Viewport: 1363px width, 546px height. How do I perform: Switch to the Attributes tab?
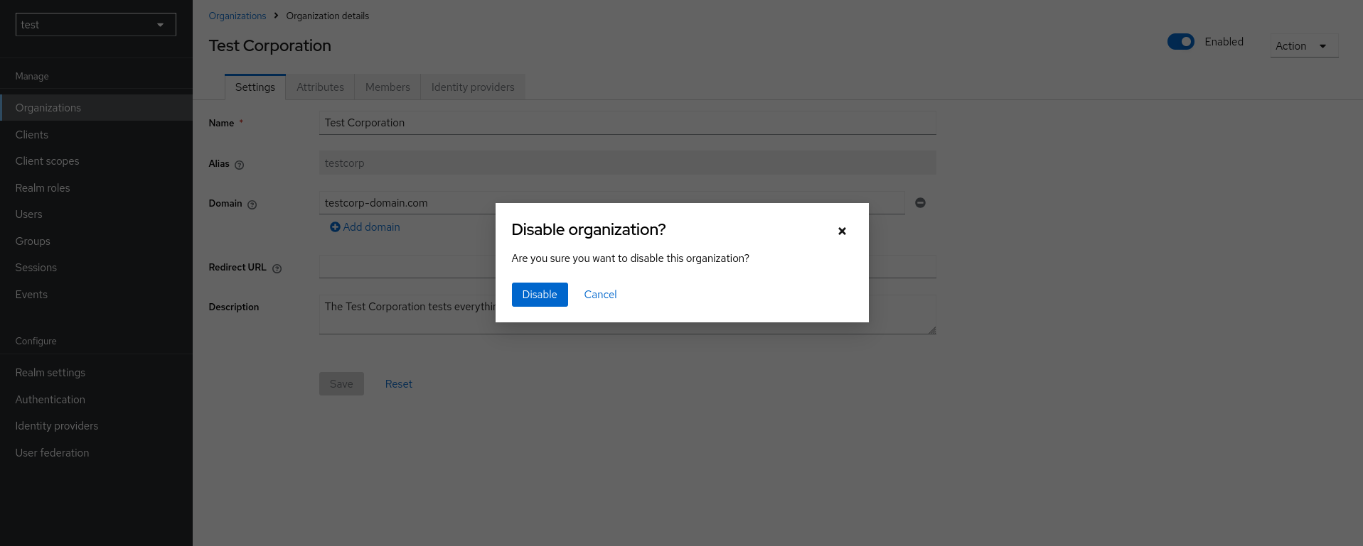[320, 87]
